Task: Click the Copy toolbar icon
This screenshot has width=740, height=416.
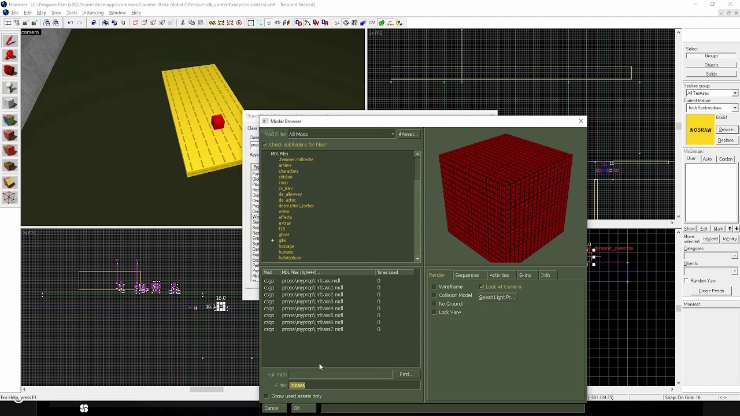Action: pyautogui.click(x=191, y=23)
